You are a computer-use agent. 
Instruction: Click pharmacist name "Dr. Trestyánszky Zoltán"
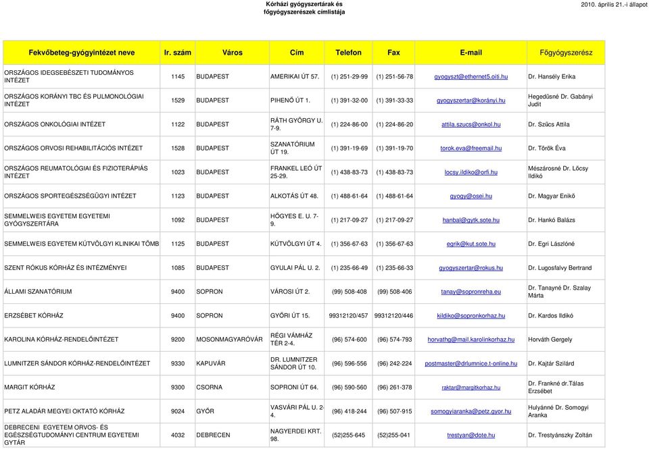560,435
